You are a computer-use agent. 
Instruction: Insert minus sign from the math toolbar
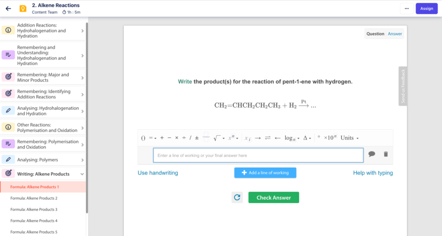169,138
